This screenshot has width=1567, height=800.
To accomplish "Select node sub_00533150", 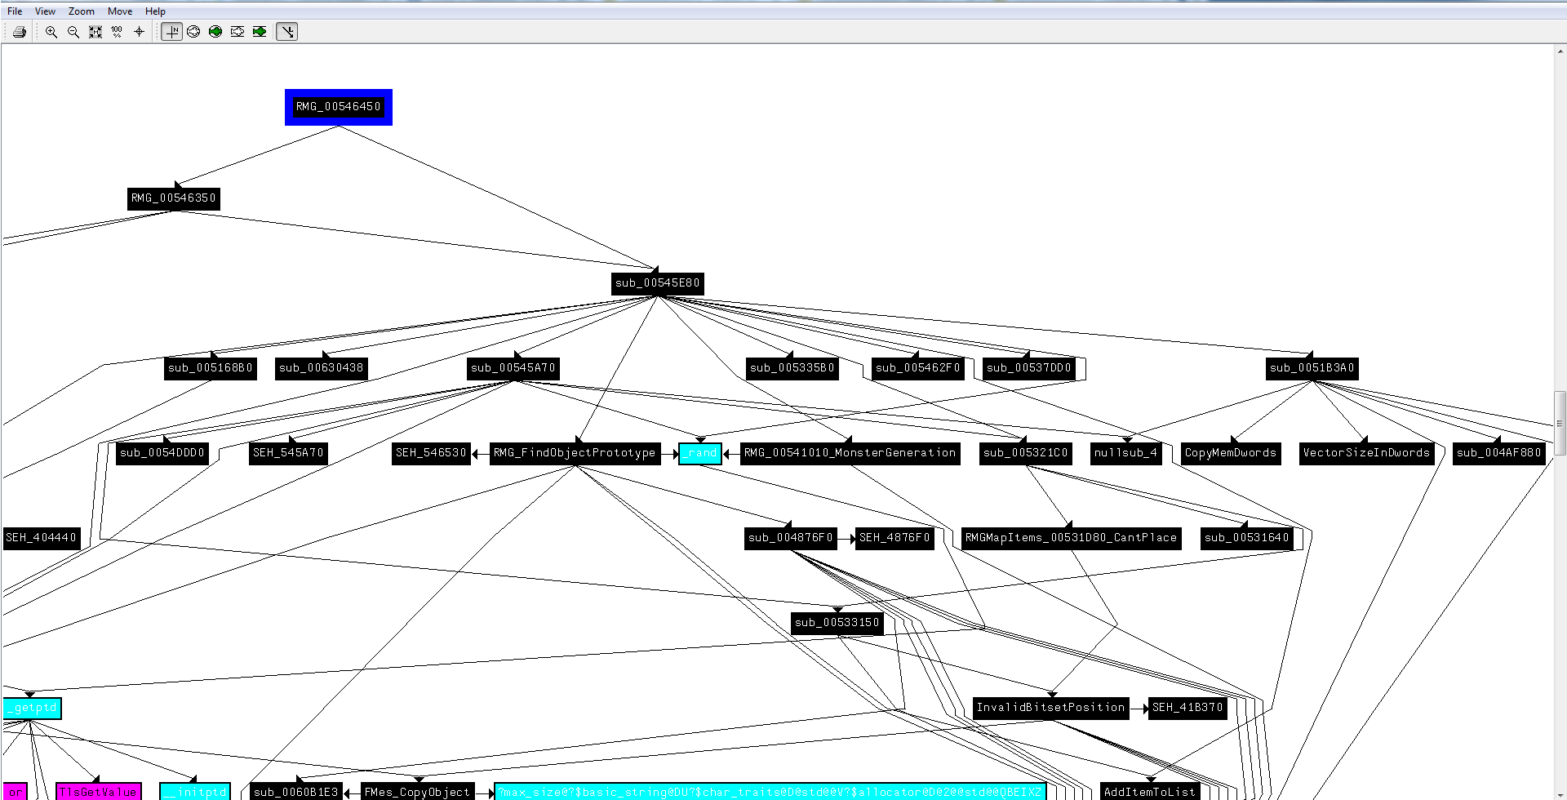I will point(837,623).
